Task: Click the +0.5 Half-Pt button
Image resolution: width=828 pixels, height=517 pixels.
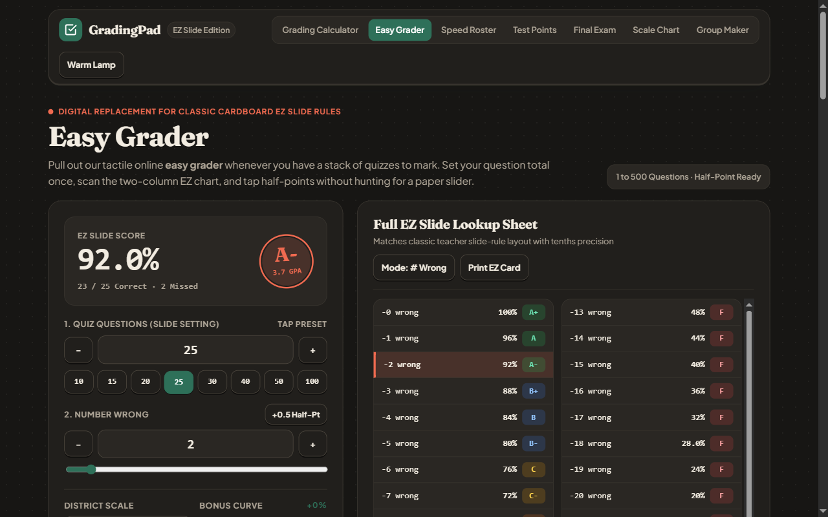Action: click(296, 414)
